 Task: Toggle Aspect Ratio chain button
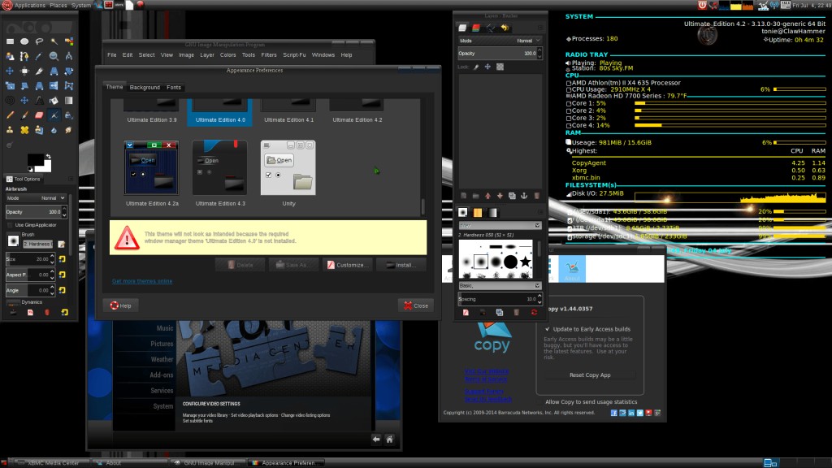(x=62, y=275)
